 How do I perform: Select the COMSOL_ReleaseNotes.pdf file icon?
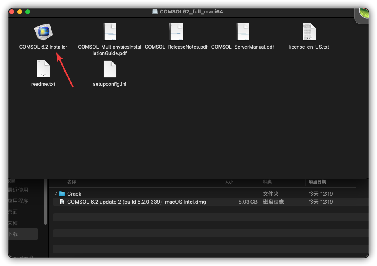[x=176, y=32]
